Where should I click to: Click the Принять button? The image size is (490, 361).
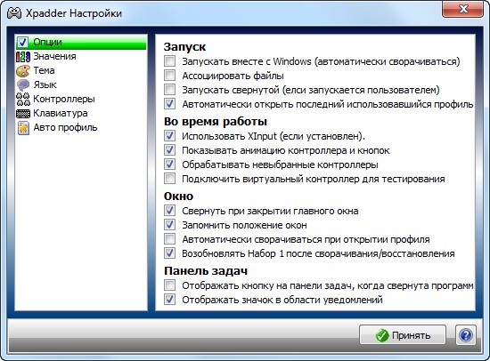(x=403, y=335)
